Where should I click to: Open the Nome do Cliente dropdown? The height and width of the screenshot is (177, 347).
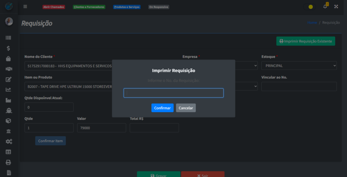(x=68, y=66)
